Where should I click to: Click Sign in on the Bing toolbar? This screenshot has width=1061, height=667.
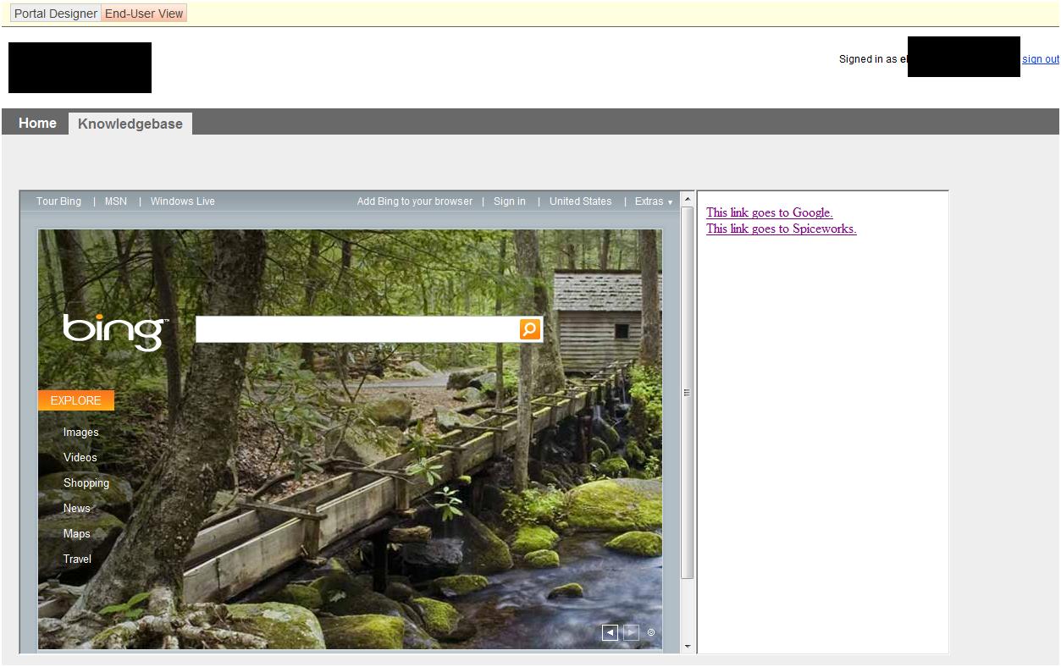tap(509, 201)
